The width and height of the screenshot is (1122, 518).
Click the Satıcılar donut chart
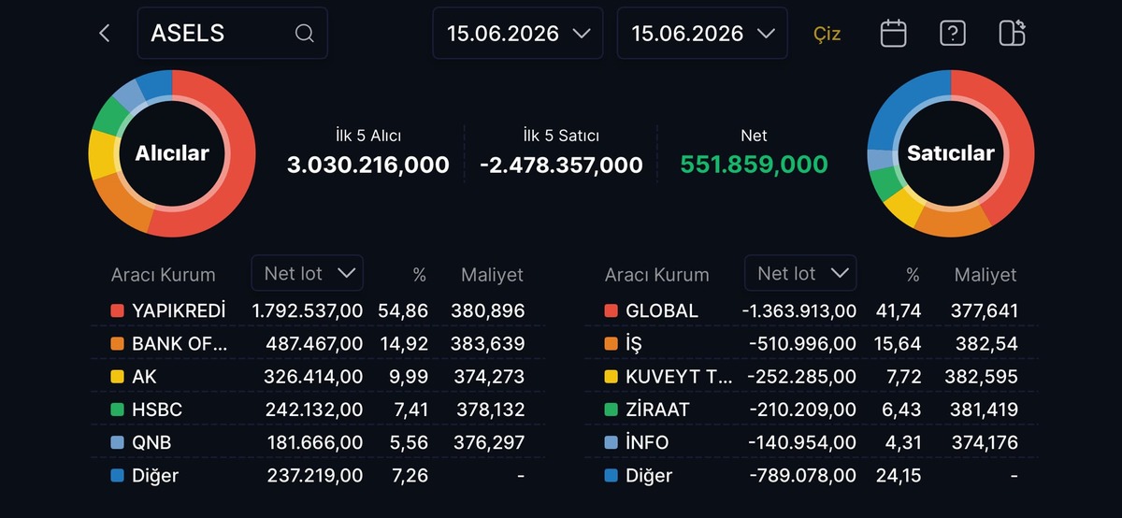pos(951,153)
